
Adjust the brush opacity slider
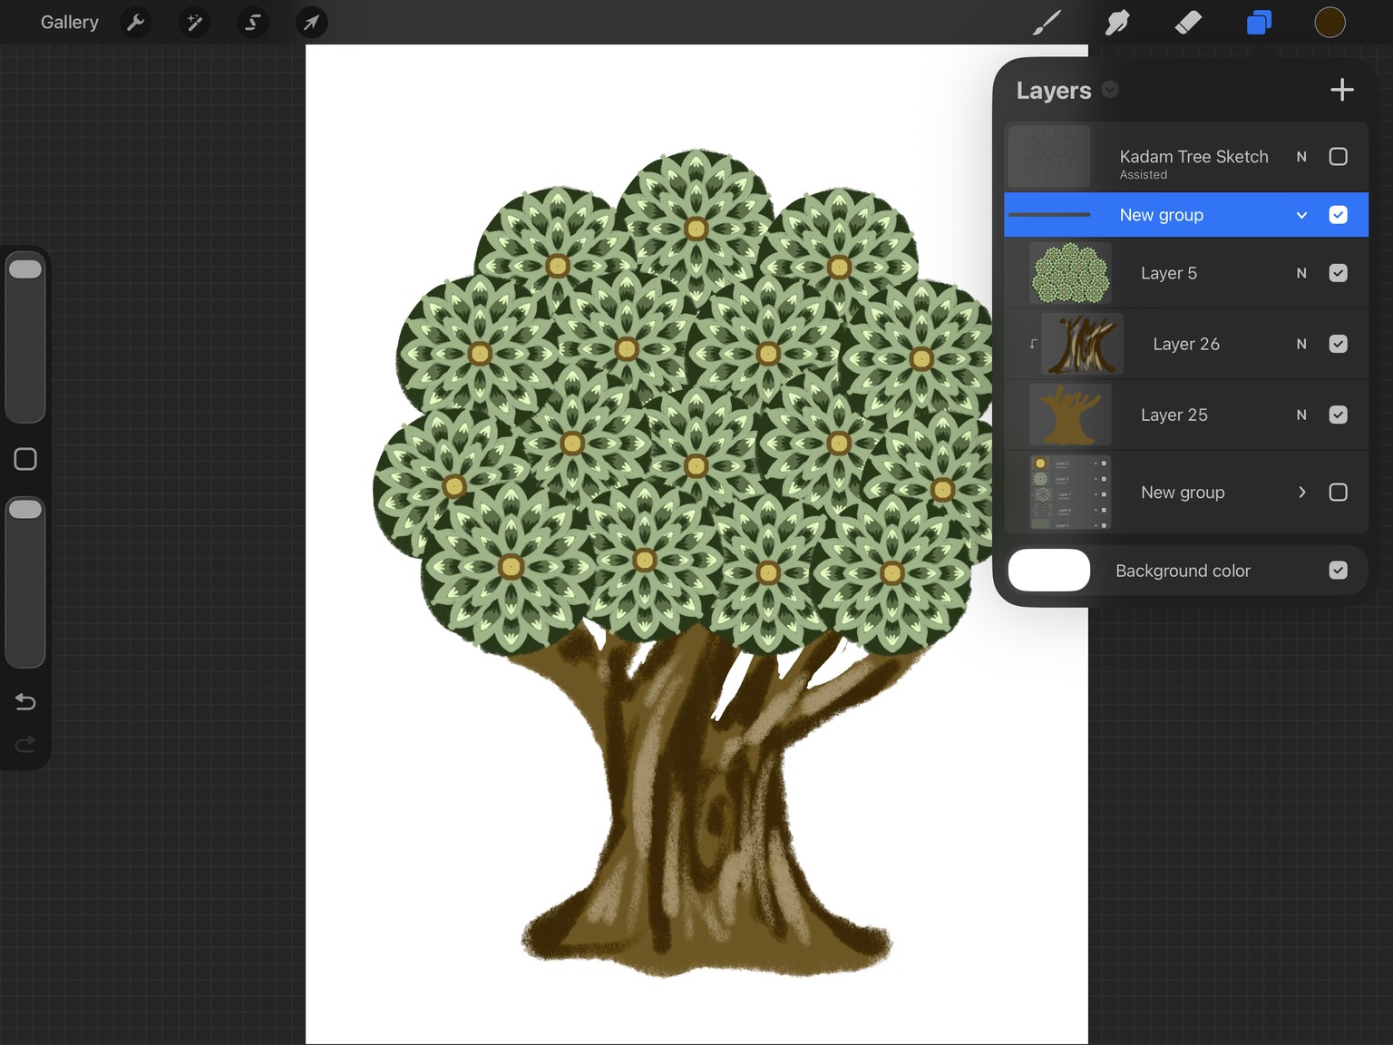point(25,581)
